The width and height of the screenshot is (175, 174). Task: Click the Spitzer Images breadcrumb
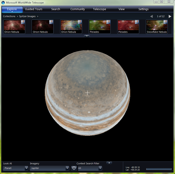pyautogui.click(x=27, y=16)
